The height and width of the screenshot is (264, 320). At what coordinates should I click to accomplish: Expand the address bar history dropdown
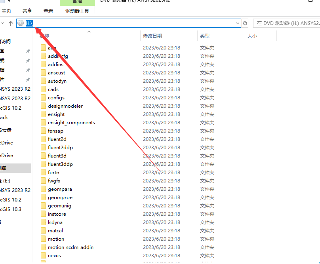pos(238,23)
